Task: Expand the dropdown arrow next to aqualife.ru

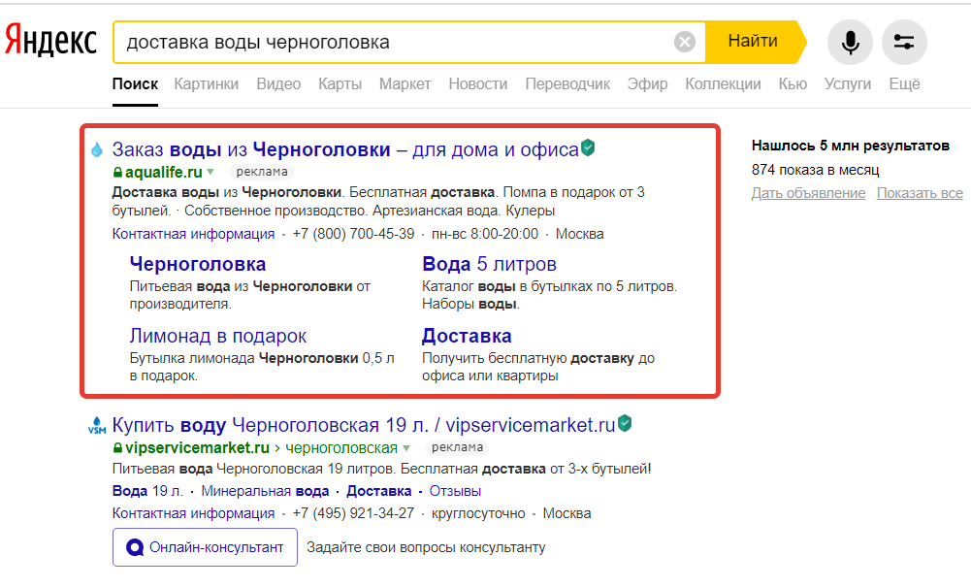Action: [210, 171]
